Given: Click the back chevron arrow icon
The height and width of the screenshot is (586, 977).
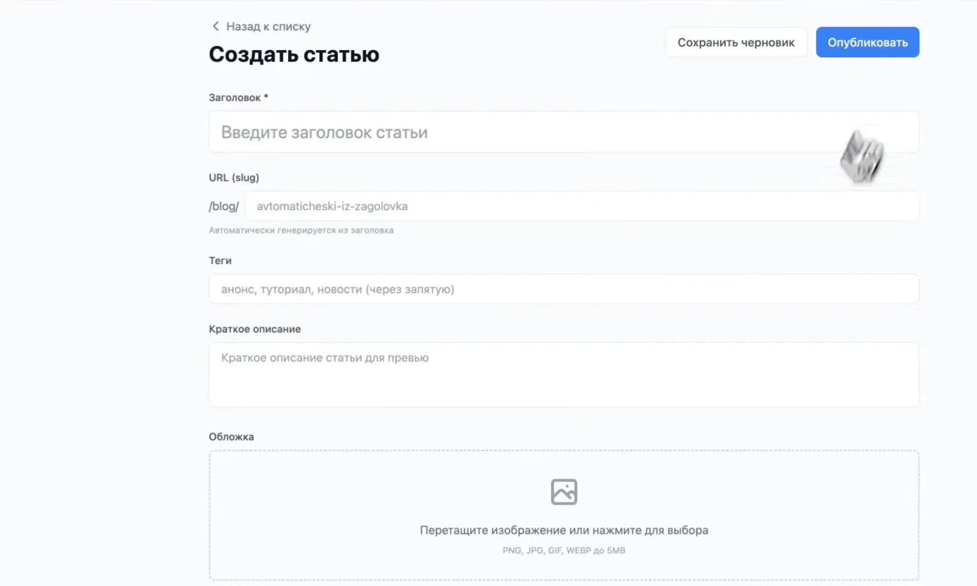Looking at the screenshot, I should (x=216, y=26).
